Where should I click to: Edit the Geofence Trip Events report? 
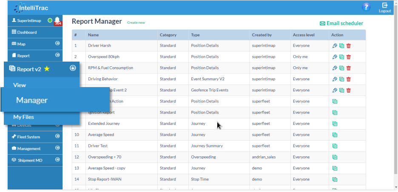(x=335, y=90)
